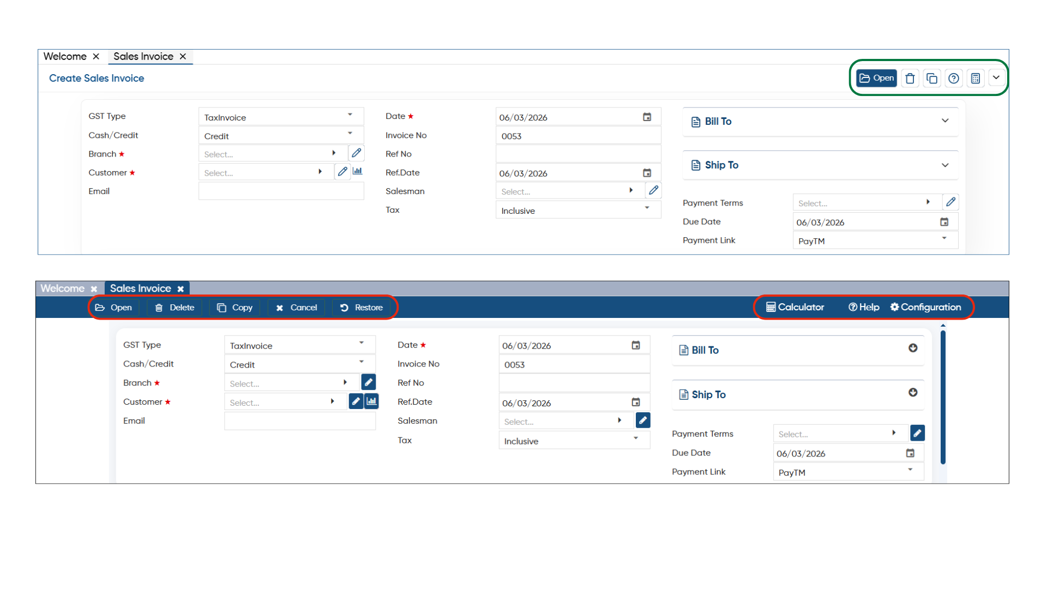Screen dimensions: 1047x589
Task: Open the Date calendar picker in upper form
Action: coord(647,117)
